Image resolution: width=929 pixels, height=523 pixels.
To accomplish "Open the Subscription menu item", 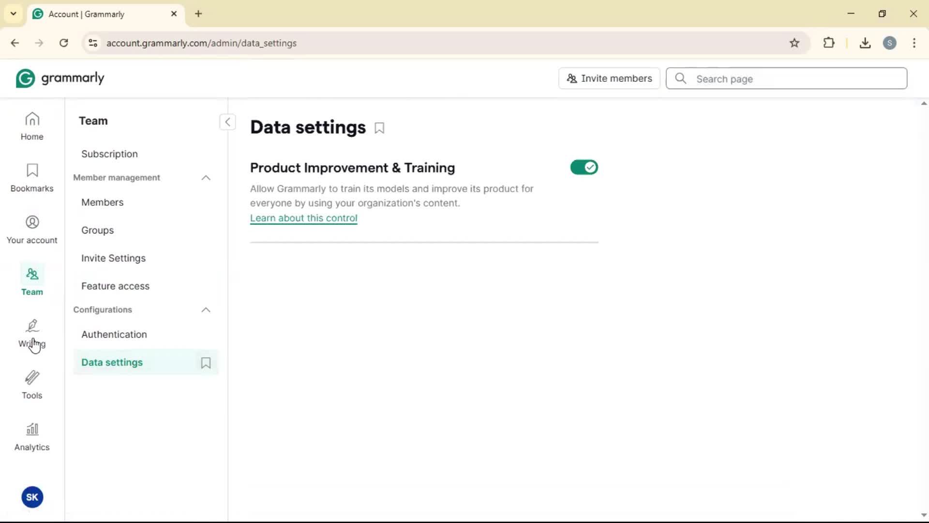I will pos(109,154).
